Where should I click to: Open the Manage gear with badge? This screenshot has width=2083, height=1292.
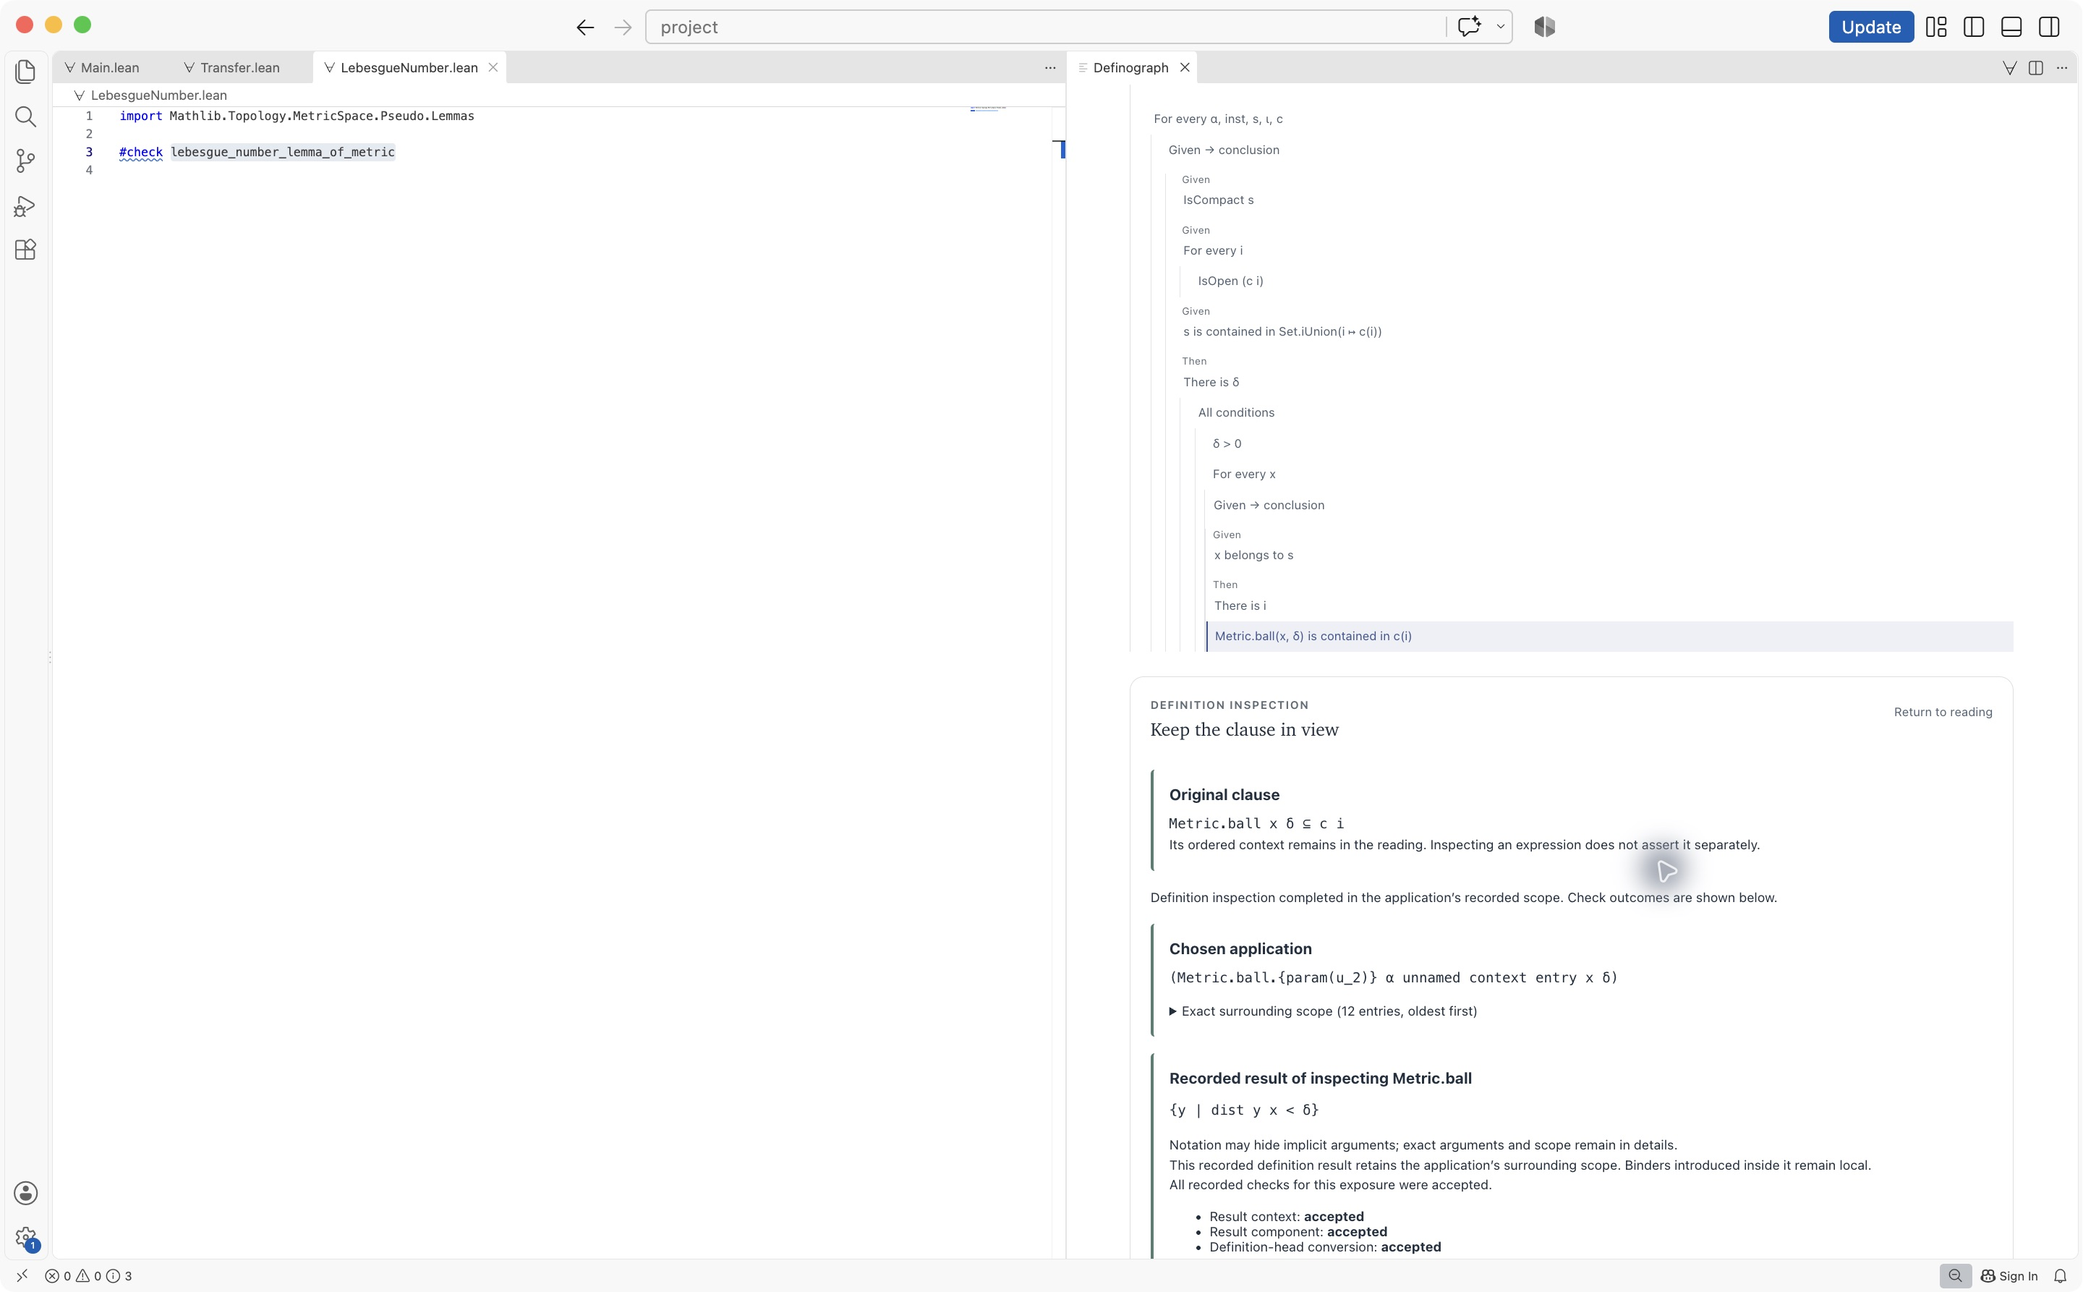point(25,1237)
